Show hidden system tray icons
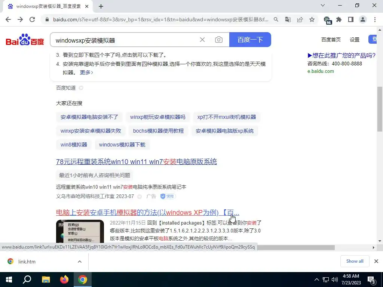383x287 pixels. coord(316,280)
